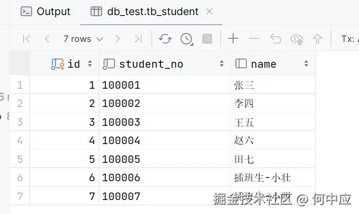Viewport: 359px width, 214px height.
Task: Go to first page of rows
Action: tap(26, 39)
